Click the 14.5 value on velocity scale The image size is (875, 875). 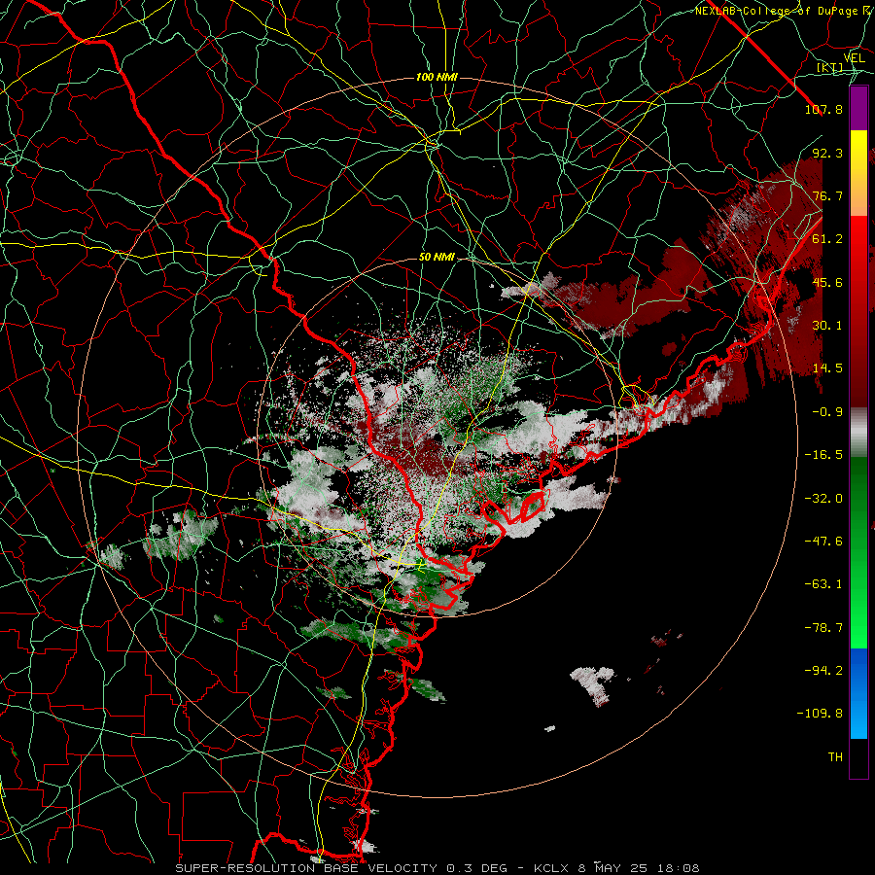[x=827, y=368]
